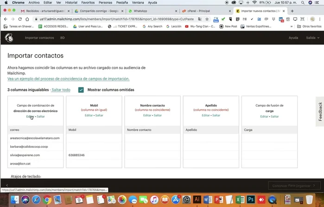
Task: Click the Mailchimp Freddie logo
Action: [x=9, y=38]
